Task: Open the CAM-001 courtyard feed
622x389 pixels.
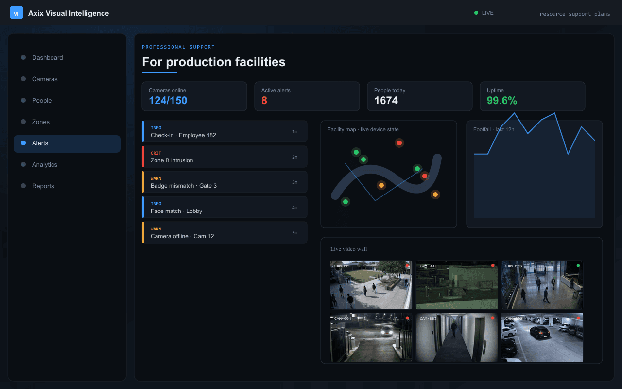Action: (x=371, y=285)
